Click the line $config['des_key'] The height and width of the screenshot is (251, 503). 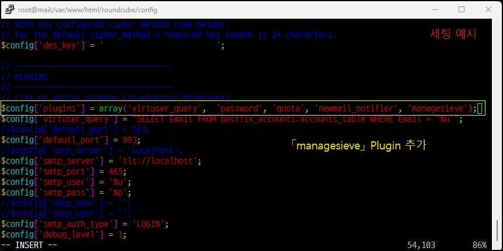coord(113,46)
